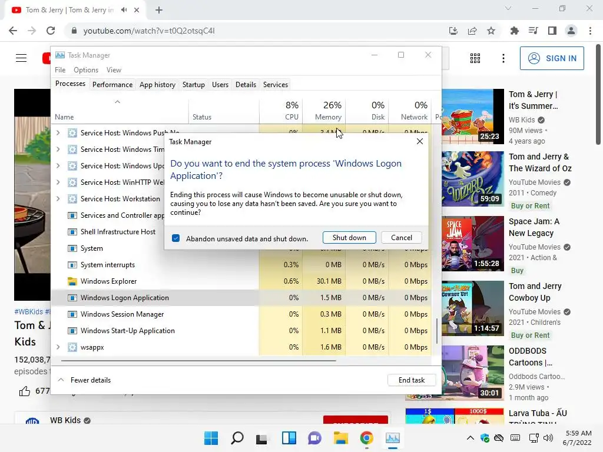This screenshot has height=452, width=603.
Task: Click the Windows Session Manager process icon
Action: coord(72,314)
